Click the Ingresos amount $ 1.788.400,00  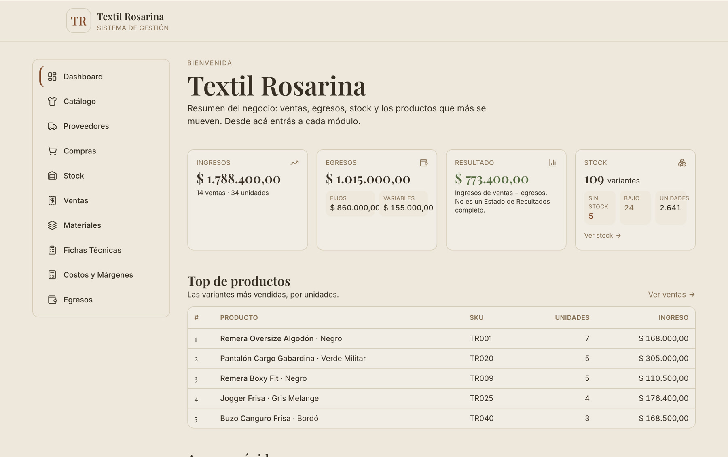(x=239, y=179)
